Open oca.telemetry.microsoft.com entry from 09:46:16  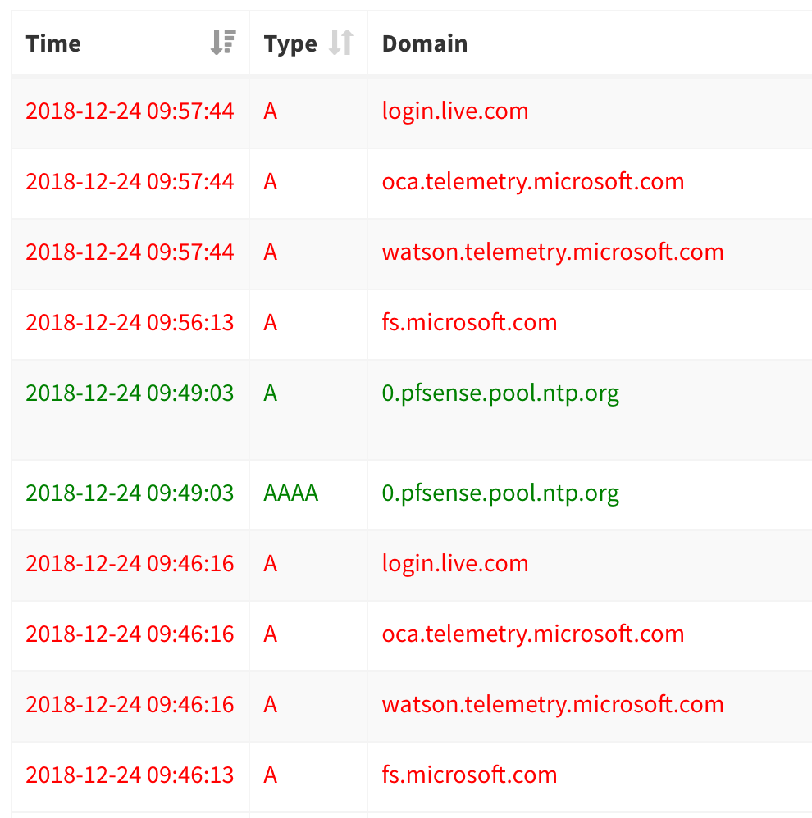click(x=533, y=634)
